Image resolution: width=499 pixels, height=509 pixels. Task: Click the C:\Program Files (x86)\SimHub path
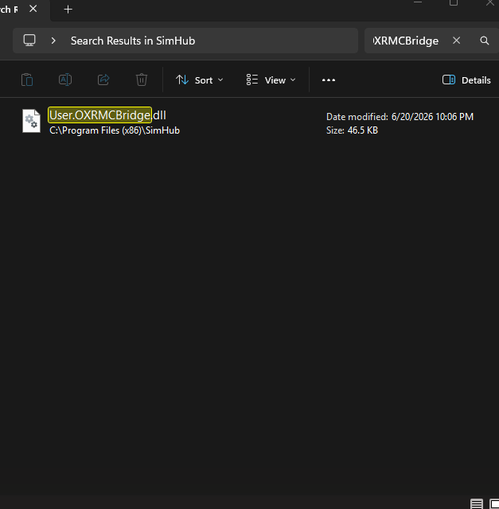tap(115, 130)
